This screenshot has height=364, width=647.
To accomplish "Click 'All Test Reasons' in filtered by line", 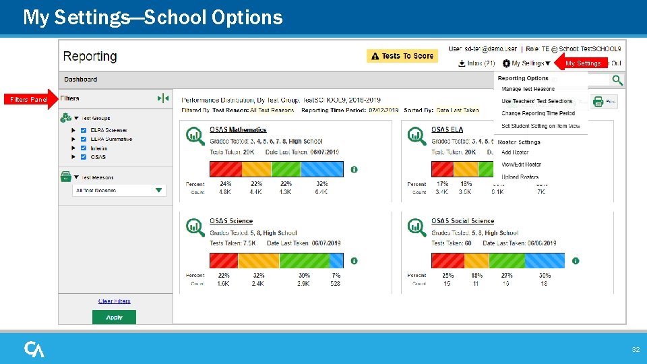I will coord(272,110).
